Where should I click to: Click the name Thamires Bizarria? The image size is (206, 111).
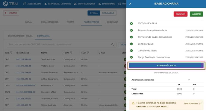pos(49,98)
